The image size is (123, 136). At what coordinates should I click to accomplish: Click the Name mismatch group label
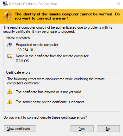[18, 38]
